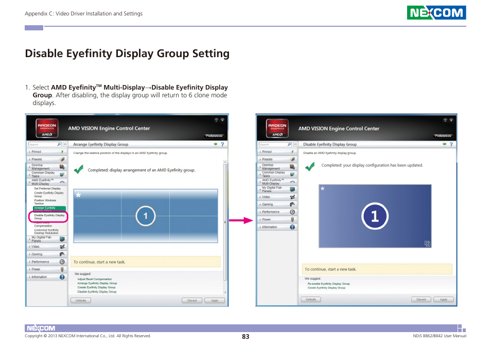The image size is (491, 346).
Task: Expand Presets section in Arrange Eyefinity window
Action: (x=29, y=160)
